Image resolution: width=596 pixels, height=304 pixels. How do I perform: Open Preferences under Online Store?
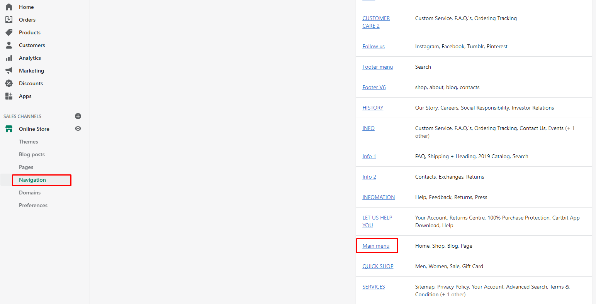click(33, 205)
